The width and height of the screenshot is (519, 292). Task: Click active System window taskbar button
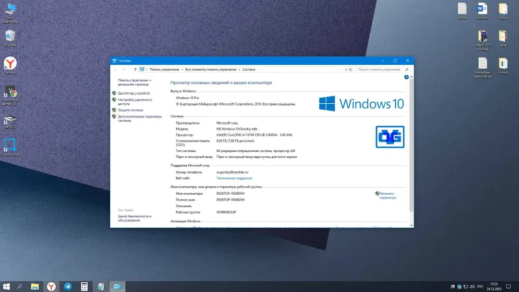pos(117,286)
